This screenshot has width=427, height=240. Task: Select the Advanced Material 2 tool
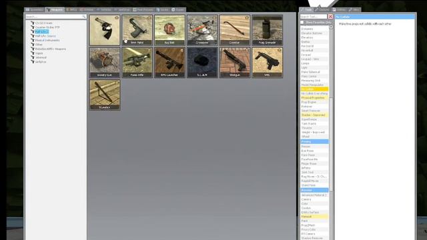[314, 195]
